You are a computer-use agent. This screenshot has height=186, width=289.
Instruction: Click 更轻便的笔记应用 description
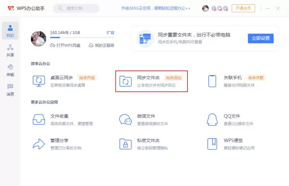pos(239,148)
